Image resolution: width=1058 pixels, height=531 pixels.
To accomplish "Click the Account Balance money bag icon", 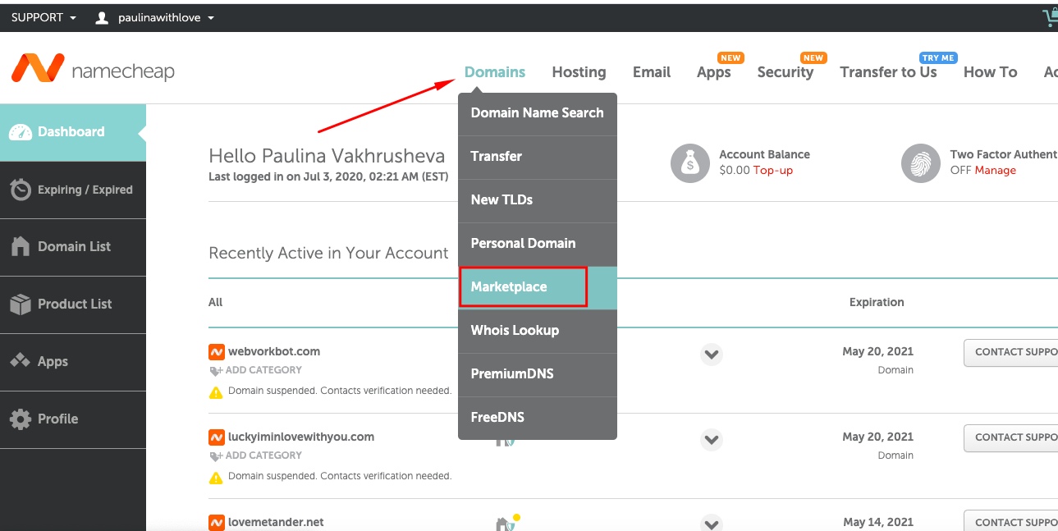I will coord(689,163).
